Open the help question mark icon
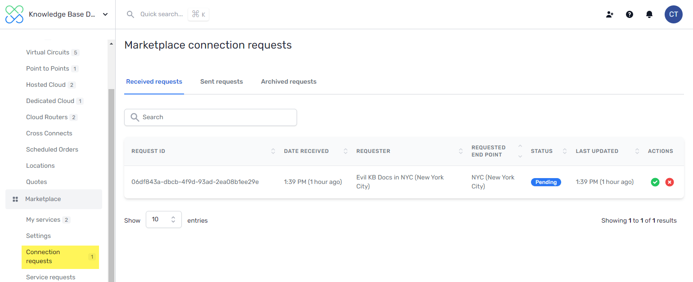 click(x=630, y=14)
